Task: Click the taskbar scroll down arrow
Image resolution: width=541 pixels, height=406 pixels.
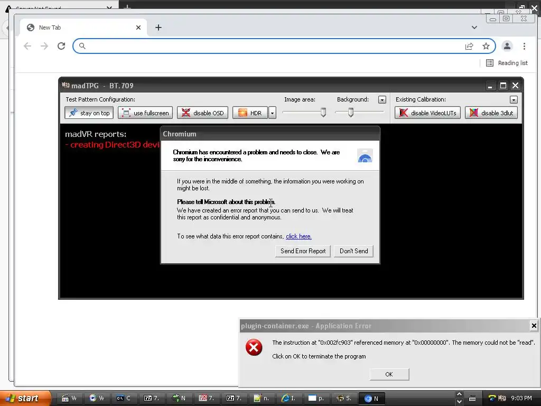Action: [459, 402]
